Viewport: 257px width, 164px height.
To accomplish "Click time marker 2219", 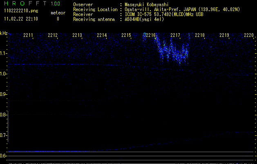I will (224, 35).
